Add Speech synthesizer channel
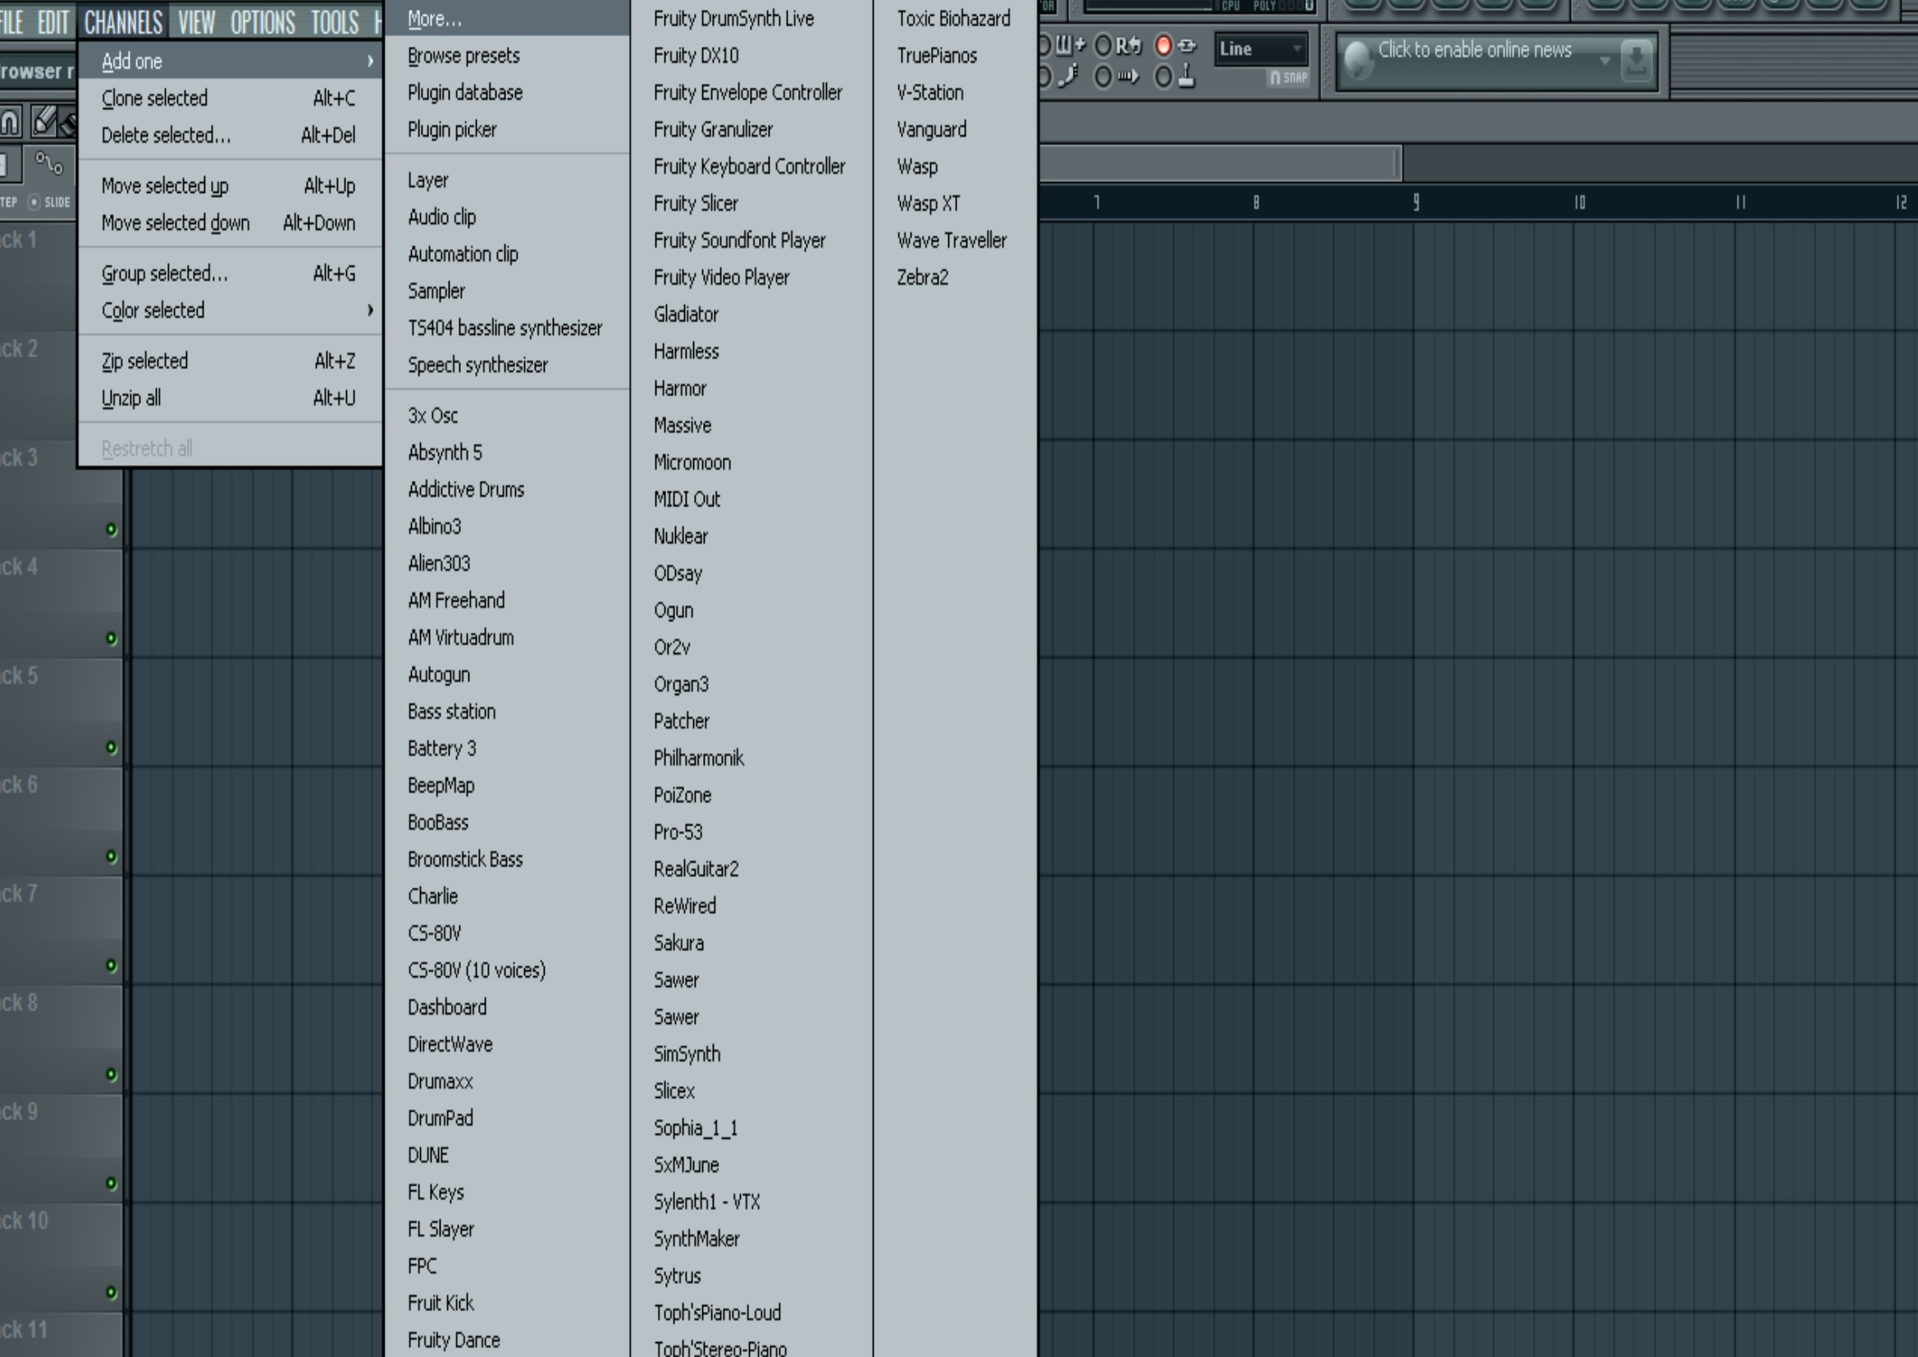 click(x=508, y=364)
